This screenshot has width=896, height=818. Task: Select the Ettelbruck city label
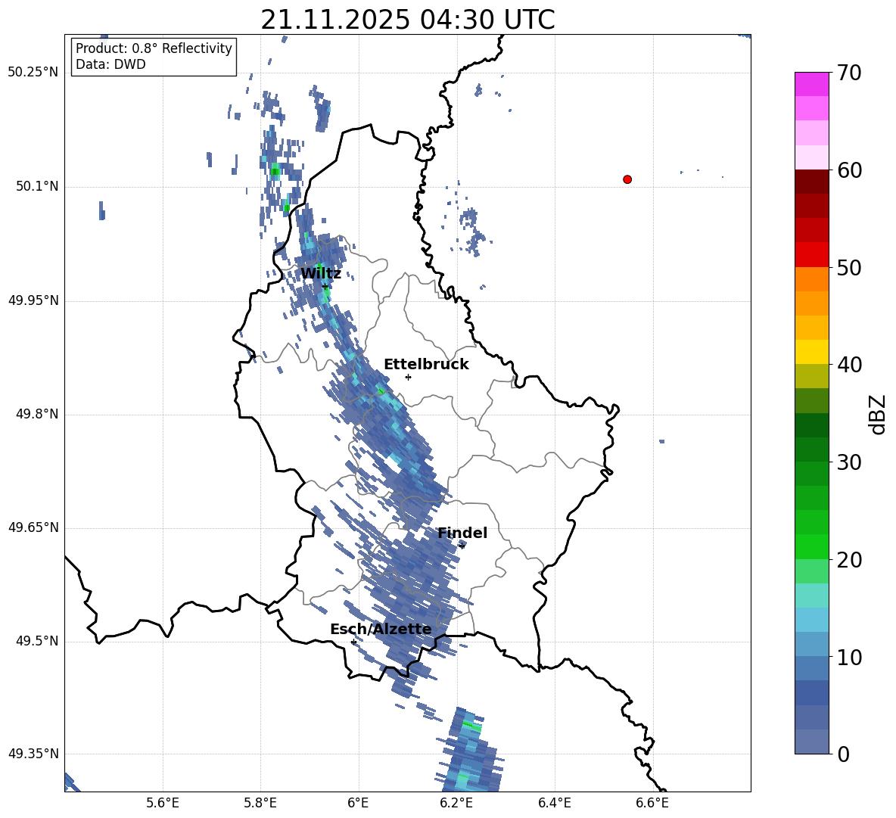click(426, 365)
